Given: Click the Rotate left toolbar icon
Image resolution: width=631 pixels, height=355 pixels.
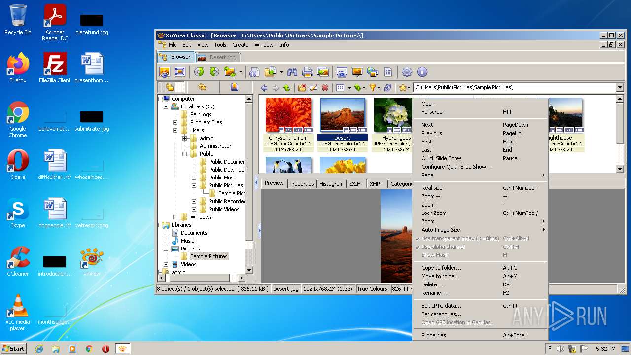Looking at the screenshot, I should pos(199,72).
